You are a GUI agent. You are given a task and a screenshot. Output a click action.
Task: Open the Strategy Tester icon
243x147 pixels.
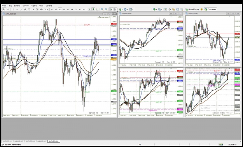click(182, 9)
